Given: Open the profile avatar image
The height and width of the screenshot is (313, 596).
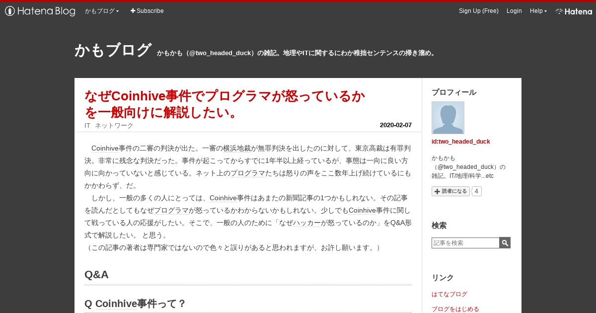Looking at the screenshot, I should pyautogui.click(x=448, y=118).
